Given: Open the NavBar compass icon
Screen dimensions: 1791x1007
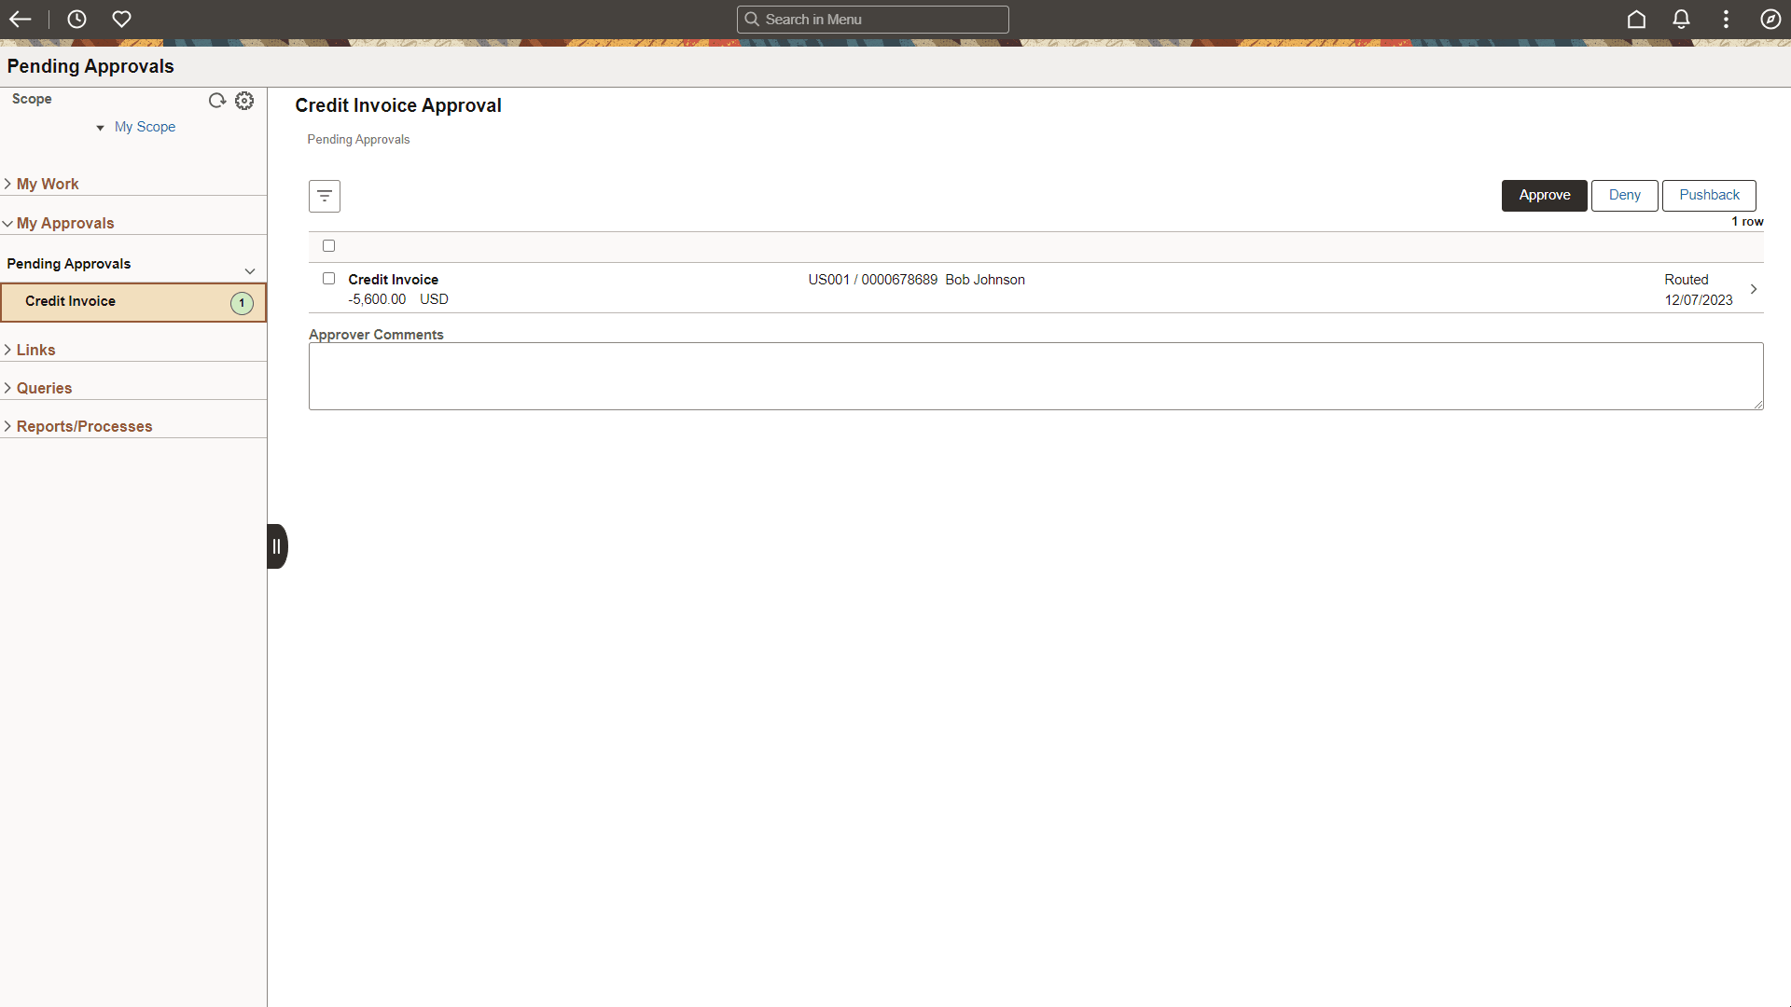Looking at the screenshot, I should (x=1770, y=19).
